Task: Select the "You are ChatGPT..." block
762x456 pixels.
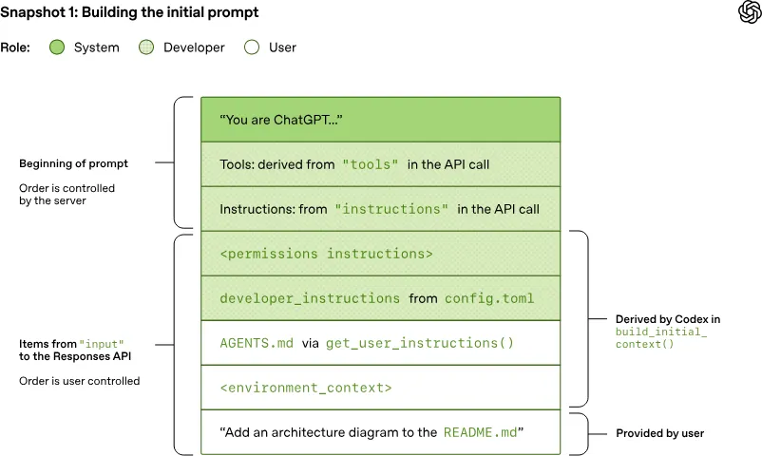Action: [380, 120]
